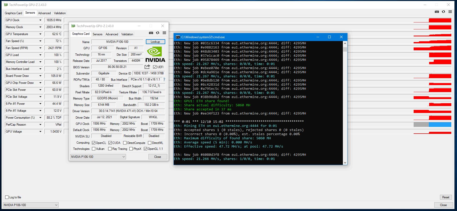Click cmd scrollbar up arrow
Image resolution: width=457 pixels, height=211 pixels.
(x=345, y=43)
